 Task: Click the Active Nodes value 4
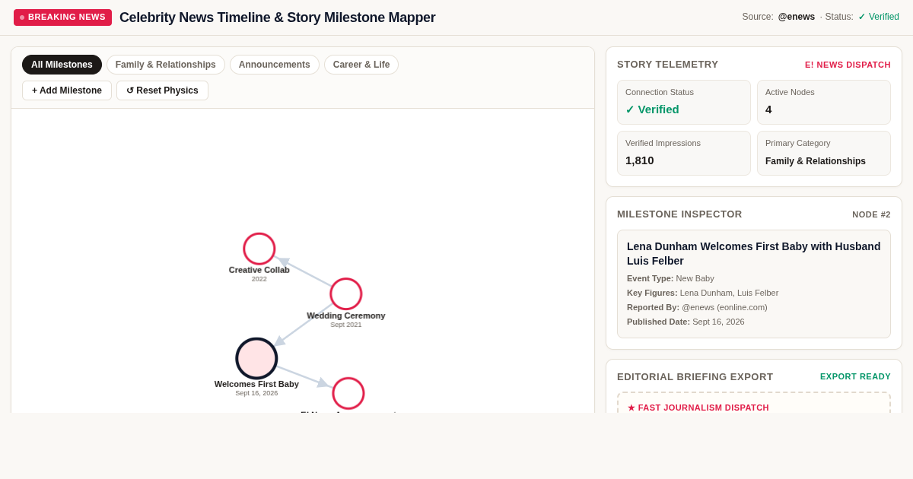[x=768, y=109]
